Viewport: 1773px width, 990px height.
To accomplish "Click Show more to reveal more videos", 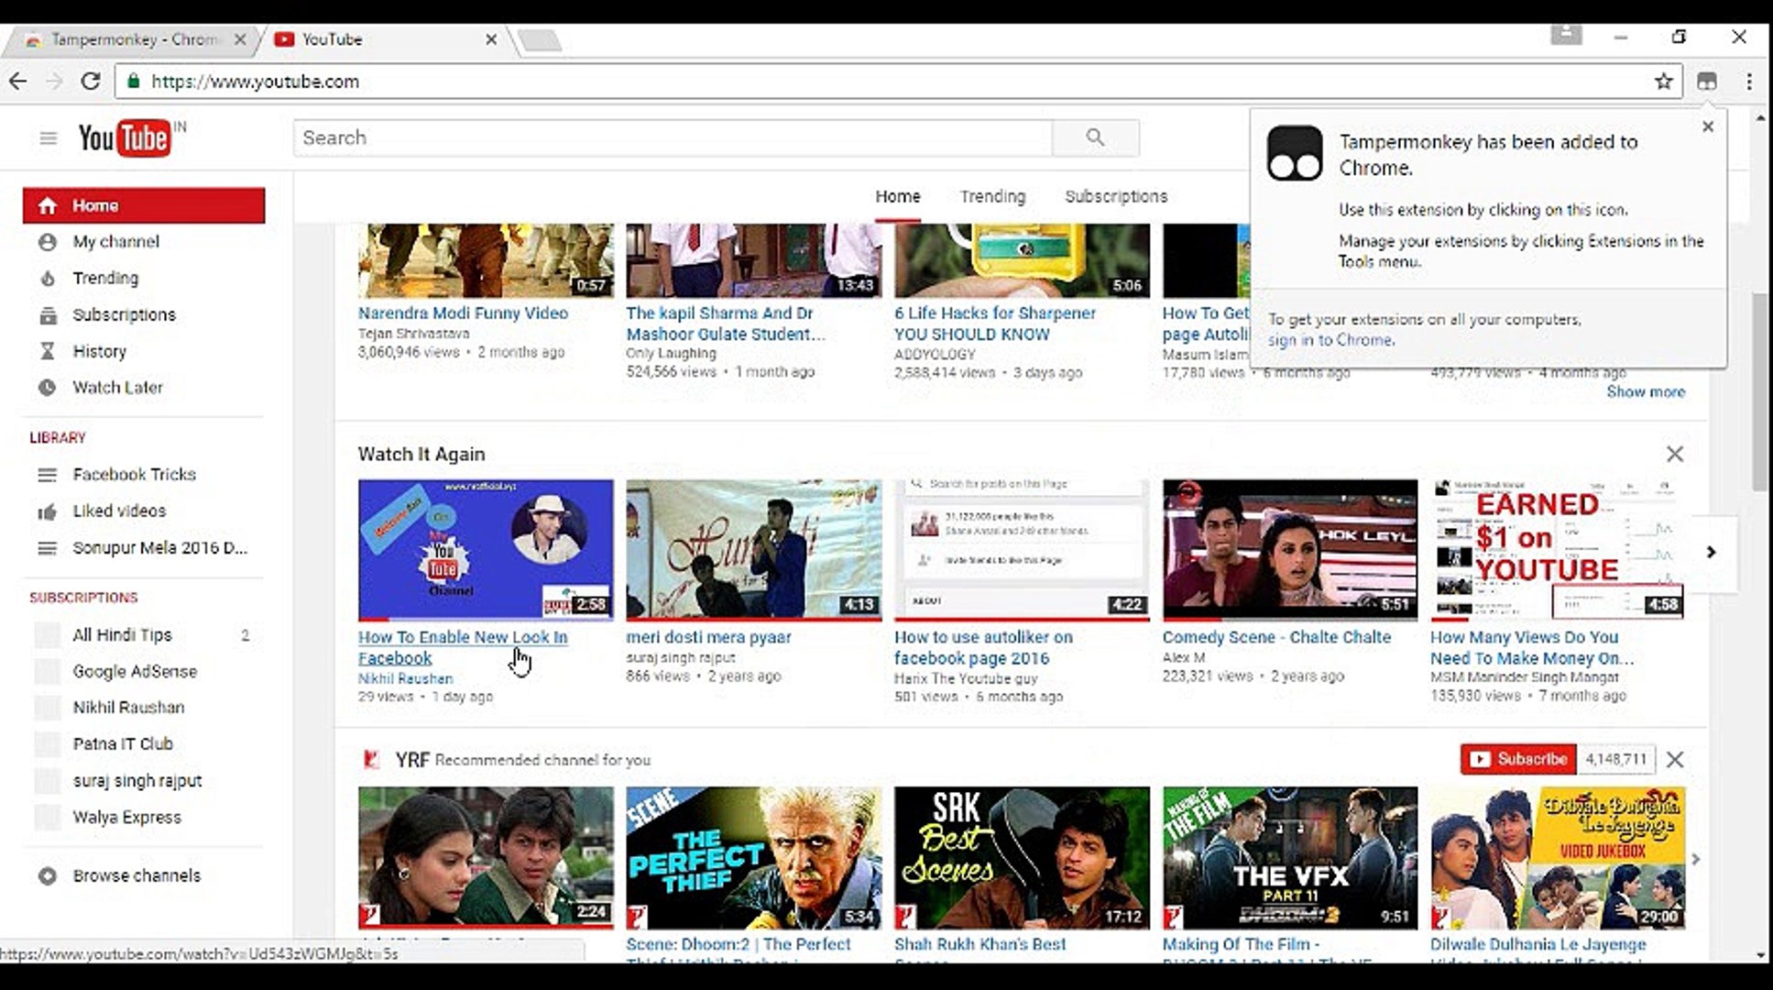I will point(1645,391).
